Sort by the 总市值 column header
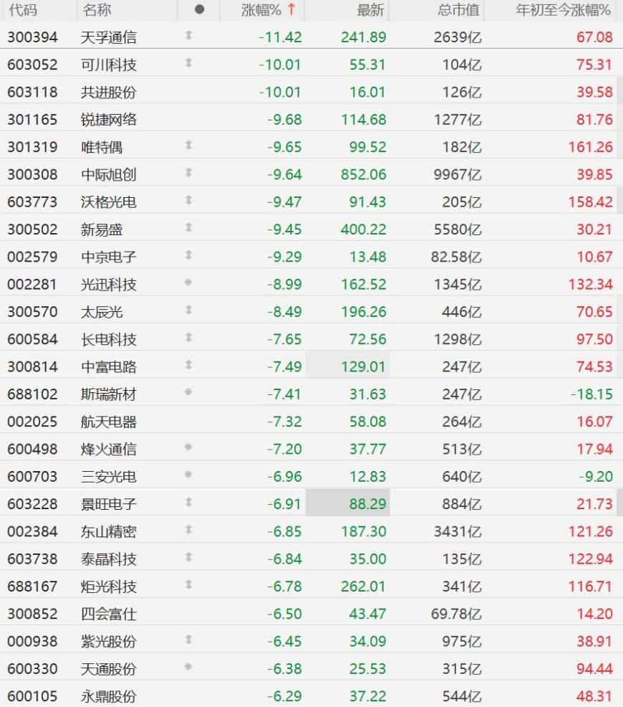Image resolution: width=623 pixels, height=707 pixels. pyautogui.click(x=458, y=9)
